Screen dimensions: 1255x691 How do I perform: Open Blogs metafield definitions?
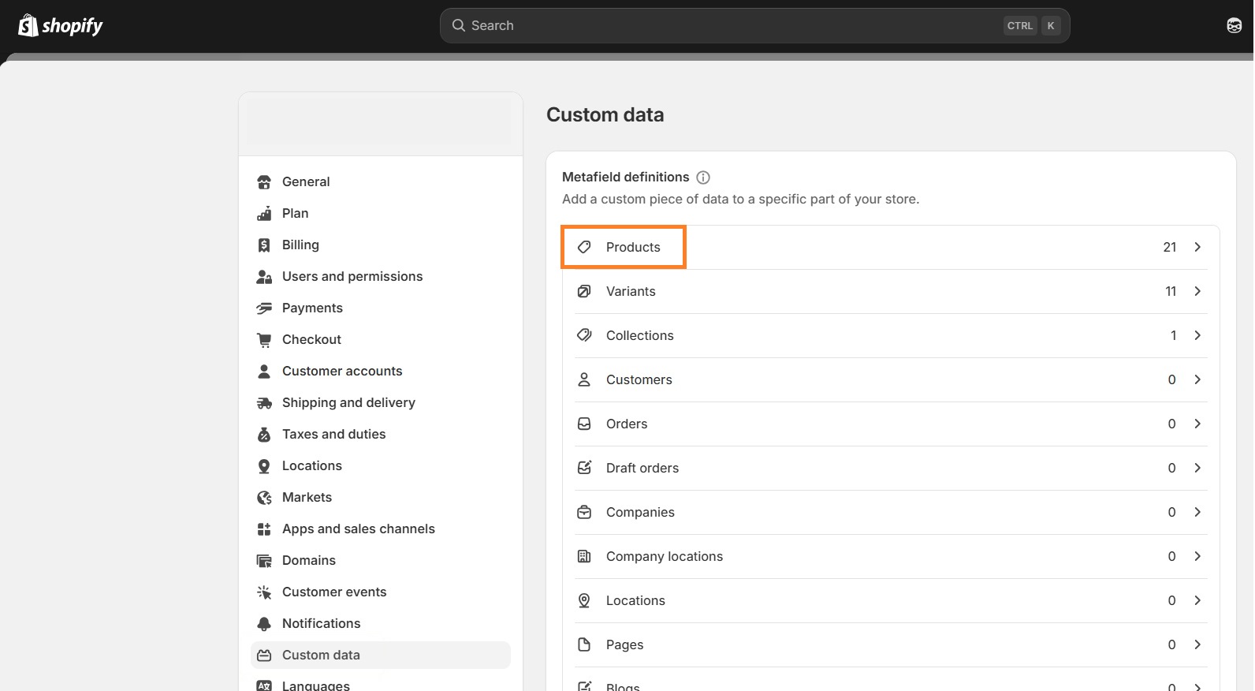[x=891, y=680]
